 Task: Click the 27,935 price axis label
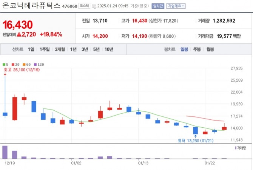(x=236, y=68)
